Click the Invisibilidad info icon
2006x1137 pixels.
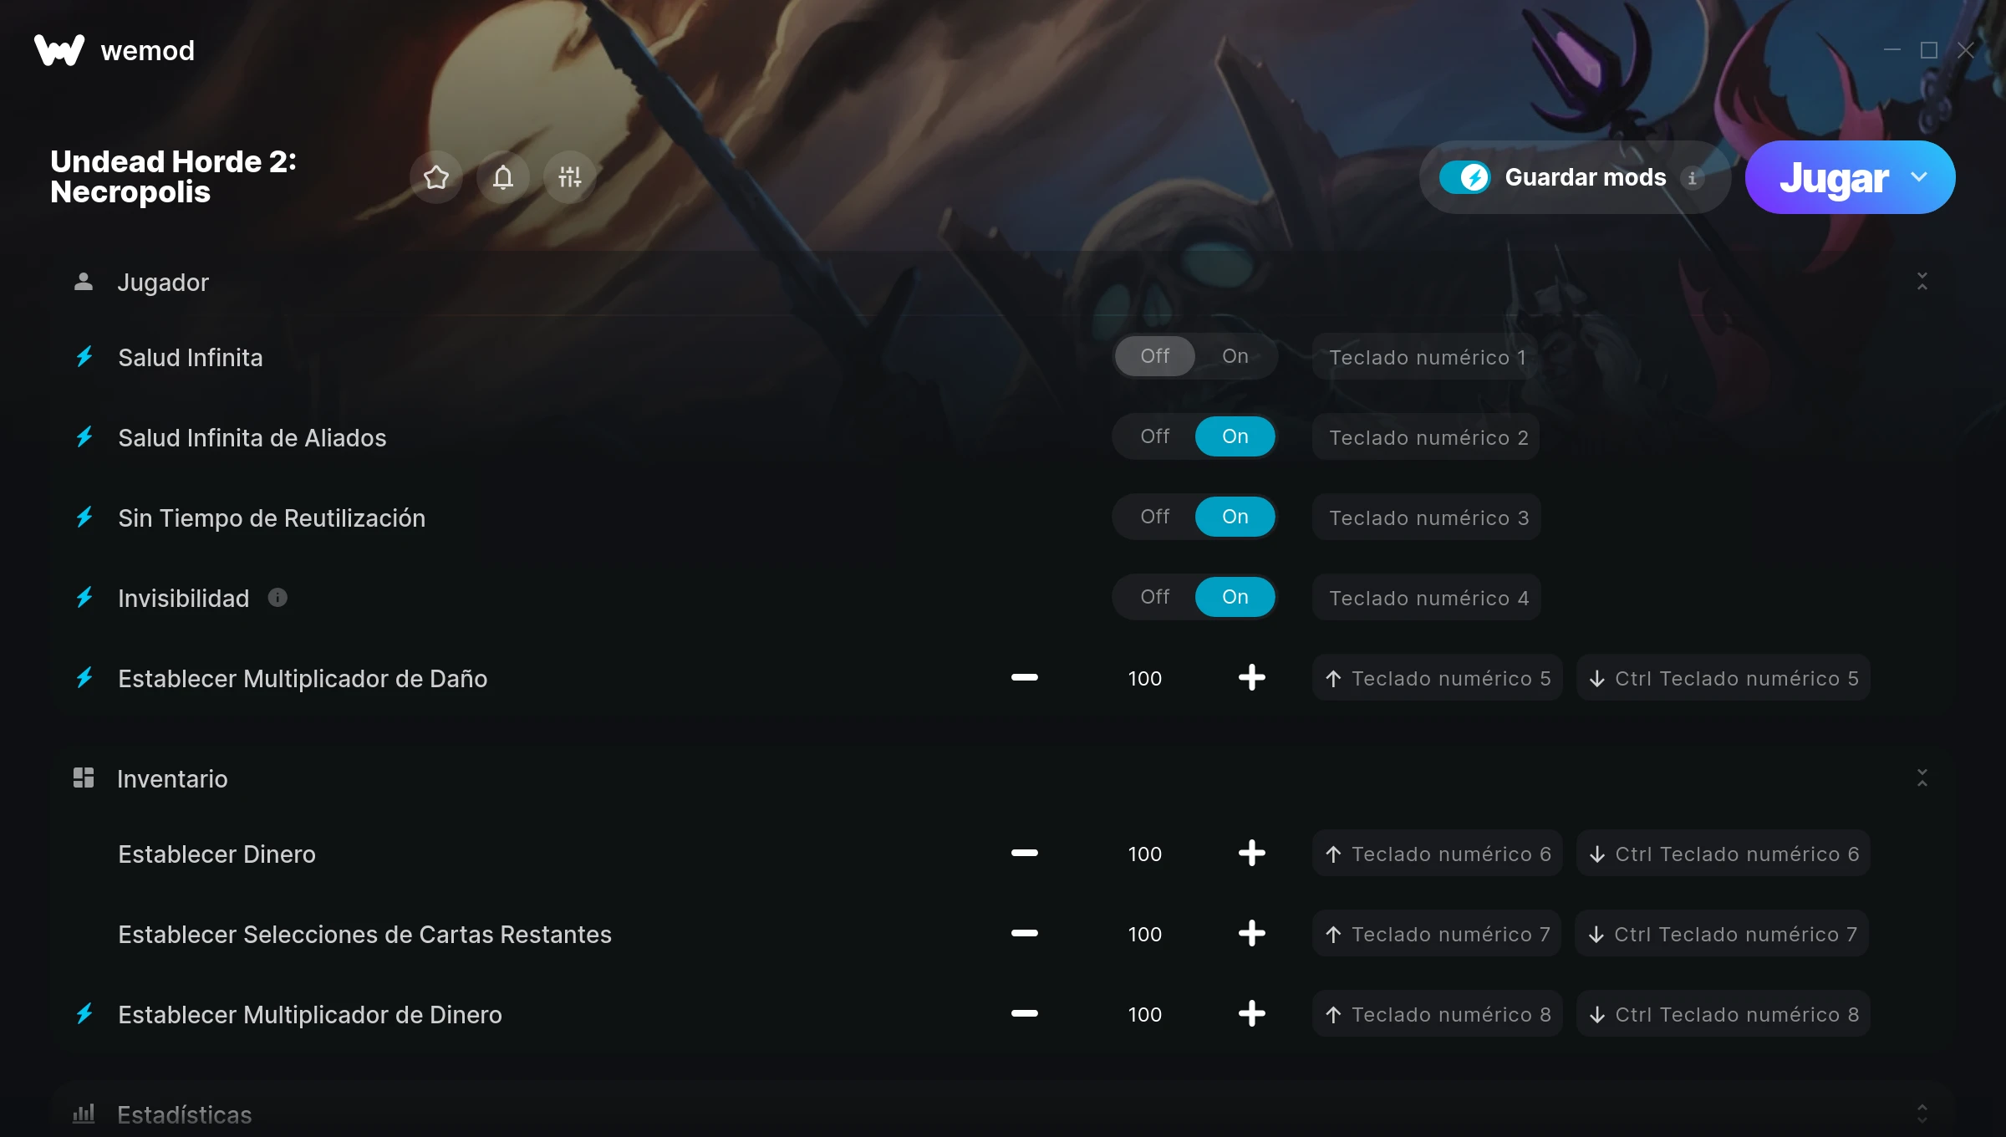(x=277, y=598)
